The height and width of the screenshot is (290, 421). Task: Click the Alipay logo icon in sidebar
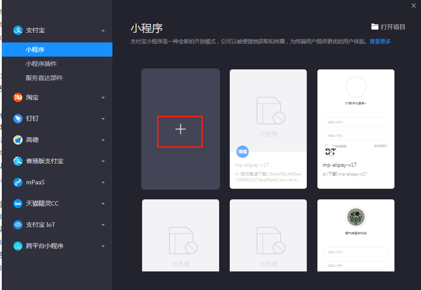pyautogui.click(x=18, y=31)
